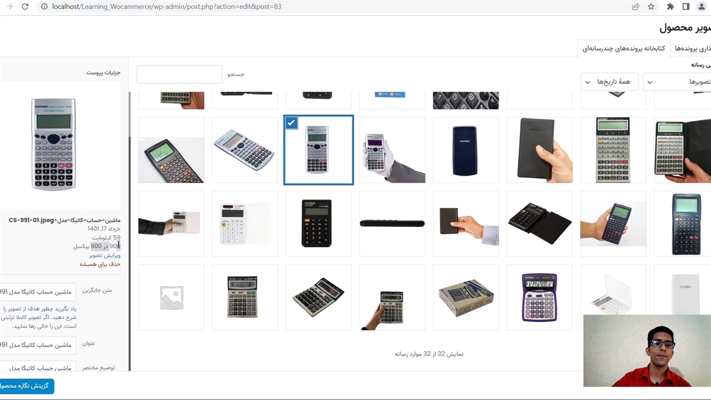The height and width of the screenshot is (400, 711).
Task: Click the browser forward arrow icon
Action: coord(8,7)
